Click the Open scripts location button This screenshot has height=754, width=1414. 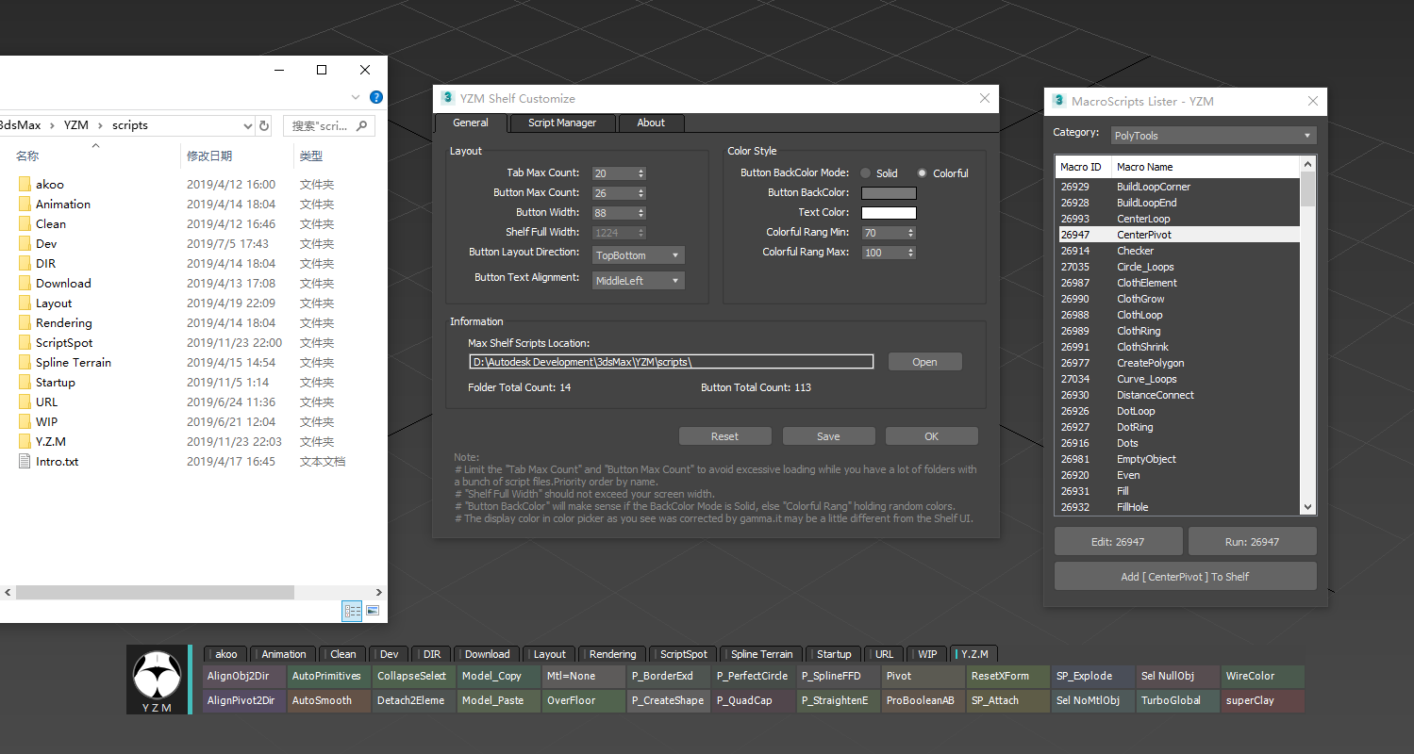[x=924, y=362]
